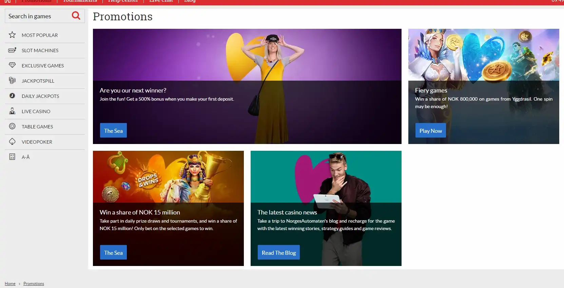Follow the Home breadcrumb link
564x288 pixels.
tap(10, 284)
